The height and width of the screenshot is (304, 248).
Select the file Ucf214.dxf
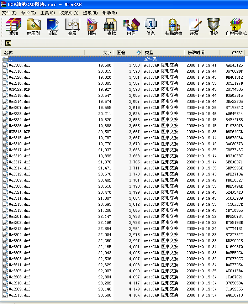tap(20, 168)
